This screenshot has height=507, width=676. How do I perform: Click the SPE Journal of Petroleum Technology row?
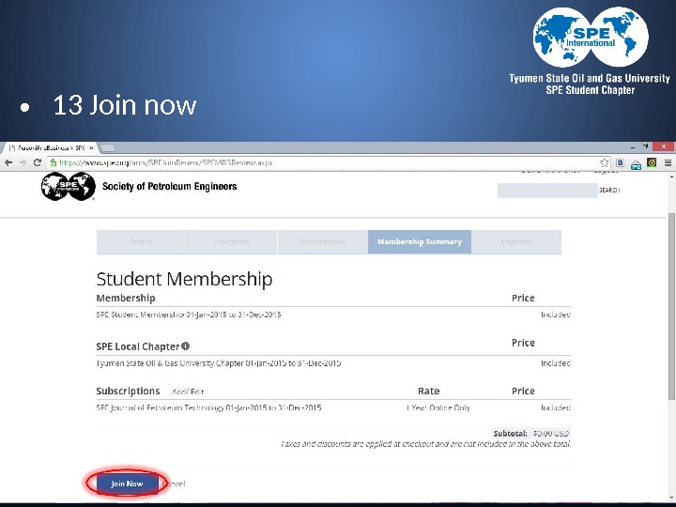(333, 407)
